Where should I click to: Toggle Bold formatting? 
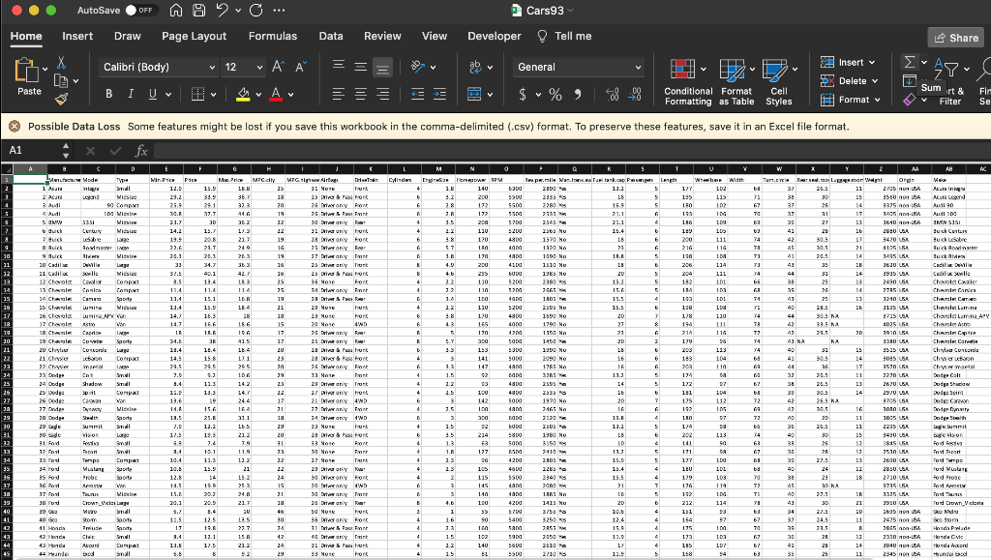coord(108,94)
